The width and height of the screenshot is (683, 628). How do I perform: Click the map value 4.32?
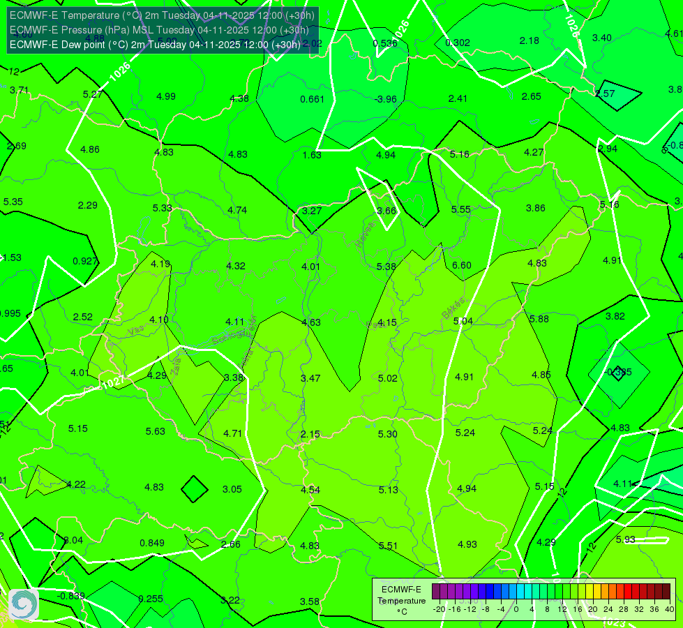click(x=236, y=266)
